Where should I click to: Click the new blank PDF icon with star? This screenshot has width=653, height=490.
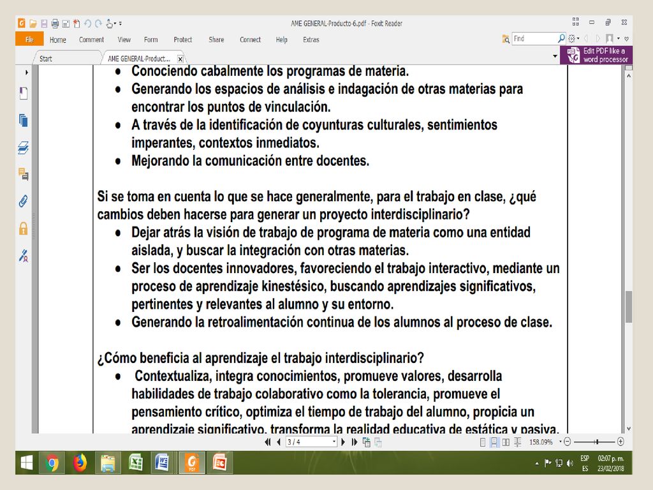coord(77,24)
